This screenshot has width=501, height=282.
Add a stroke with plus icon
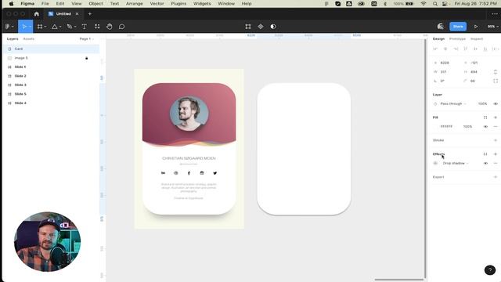tap(496, 140)
